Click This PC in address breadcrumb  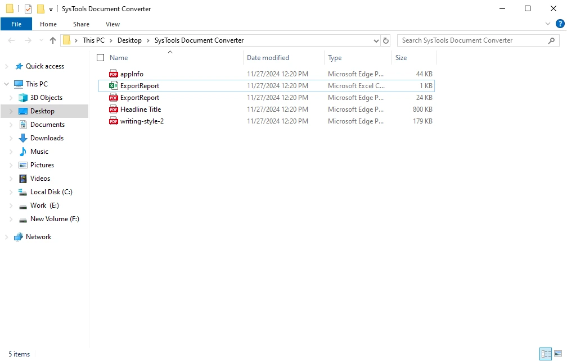tap(93, 40)
